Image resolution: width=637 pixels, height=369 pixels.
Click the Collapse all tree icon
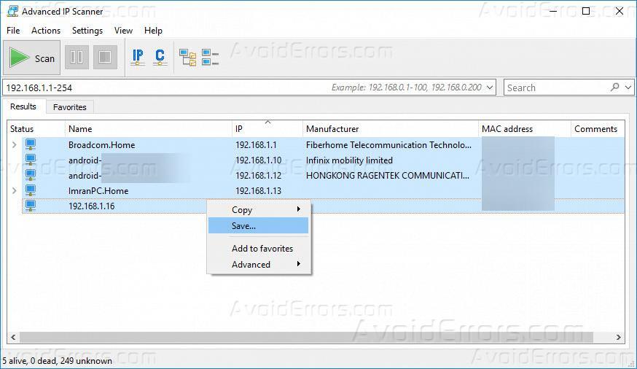coord(210,57)
